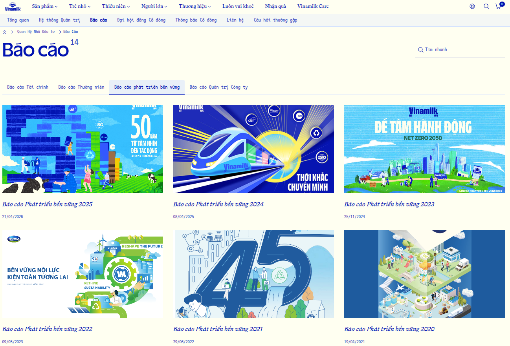Viewport: 510px width, 346px height.
Task: Click the date 08/04/2025
Action: coord(183,217)
